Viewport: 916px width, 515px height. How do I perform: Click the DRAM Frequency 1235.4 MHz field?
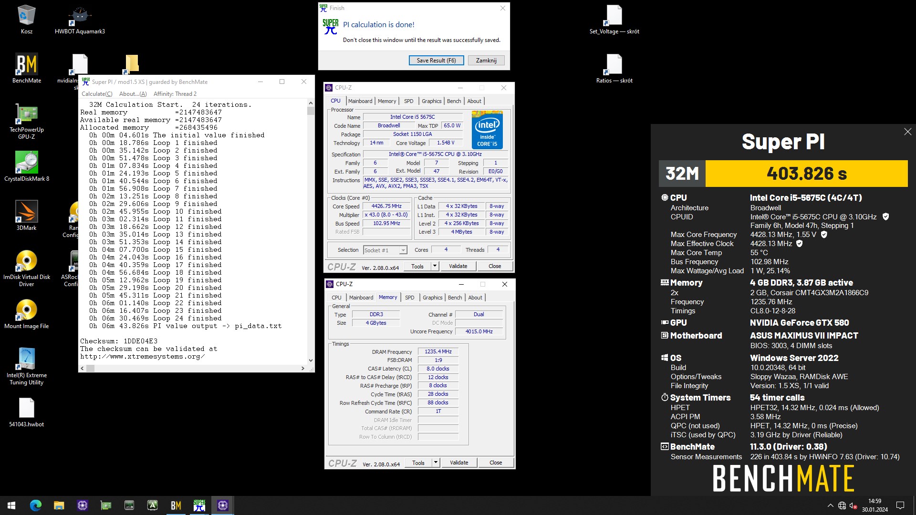(438, 351)
